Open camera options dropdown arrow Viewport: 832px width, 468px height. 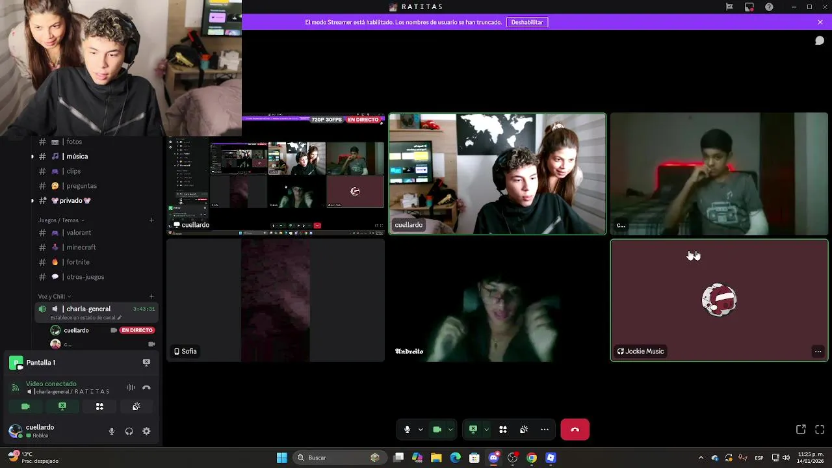click(450, 430)
